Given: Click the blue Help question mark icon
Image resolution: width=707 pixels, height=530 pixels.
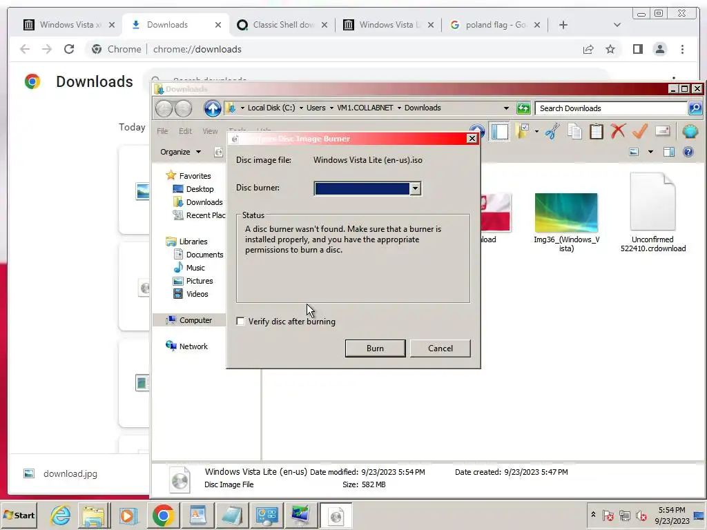Looking at the screenshot, I should pos(688,152).
